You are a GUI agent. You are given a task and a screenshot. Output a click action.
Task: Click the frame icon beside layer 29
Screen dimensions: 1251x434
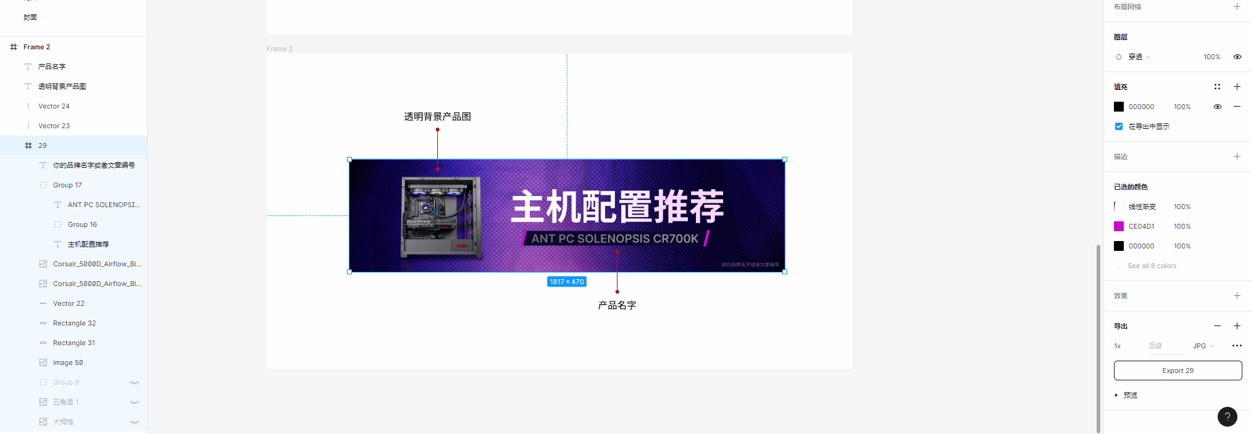(28, 145)
